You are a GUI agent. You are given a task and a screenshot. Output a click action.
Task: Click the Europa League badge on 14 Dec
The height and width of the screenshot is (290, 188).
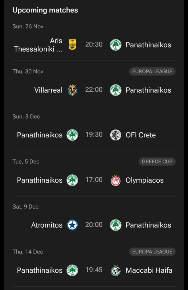152,252
